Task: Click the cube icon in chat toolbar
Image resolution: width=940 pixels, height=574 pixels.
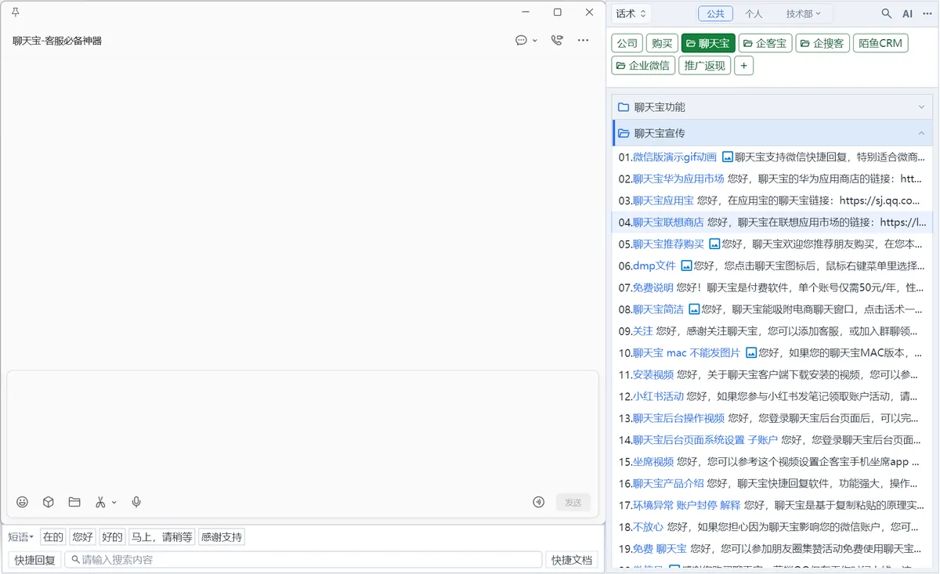Action: pos(48,502)
